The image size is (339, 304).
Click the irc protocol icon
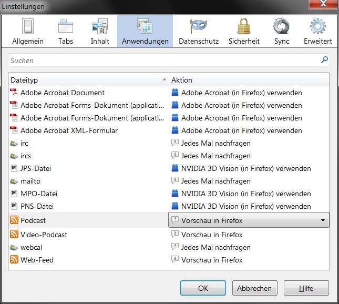coord(14,143)
